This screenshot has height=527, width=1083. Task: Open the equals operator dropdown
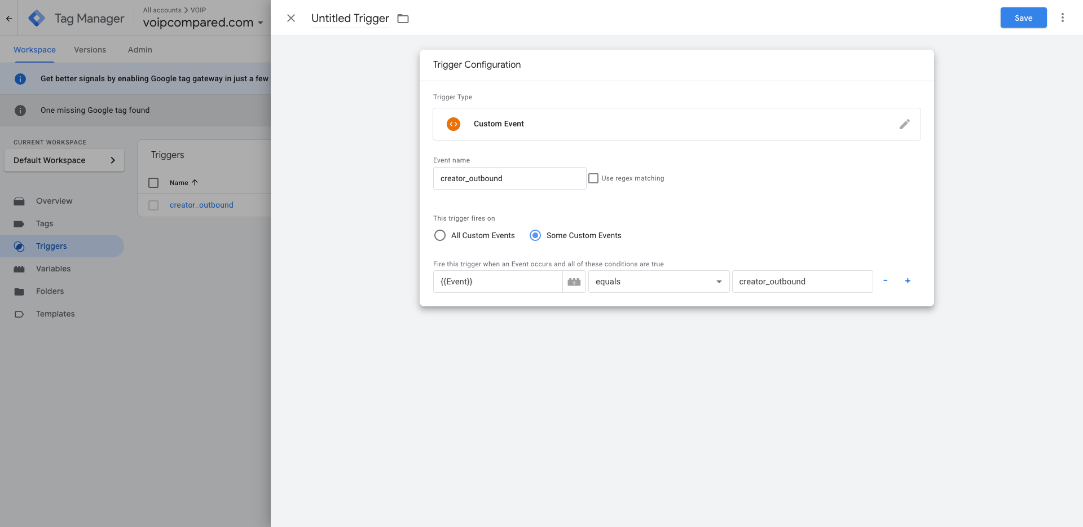pos(658,282)
